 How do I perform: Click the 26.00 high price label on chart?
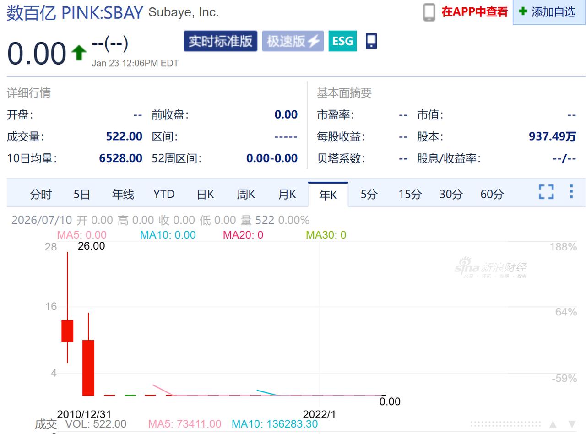[91, 246]
